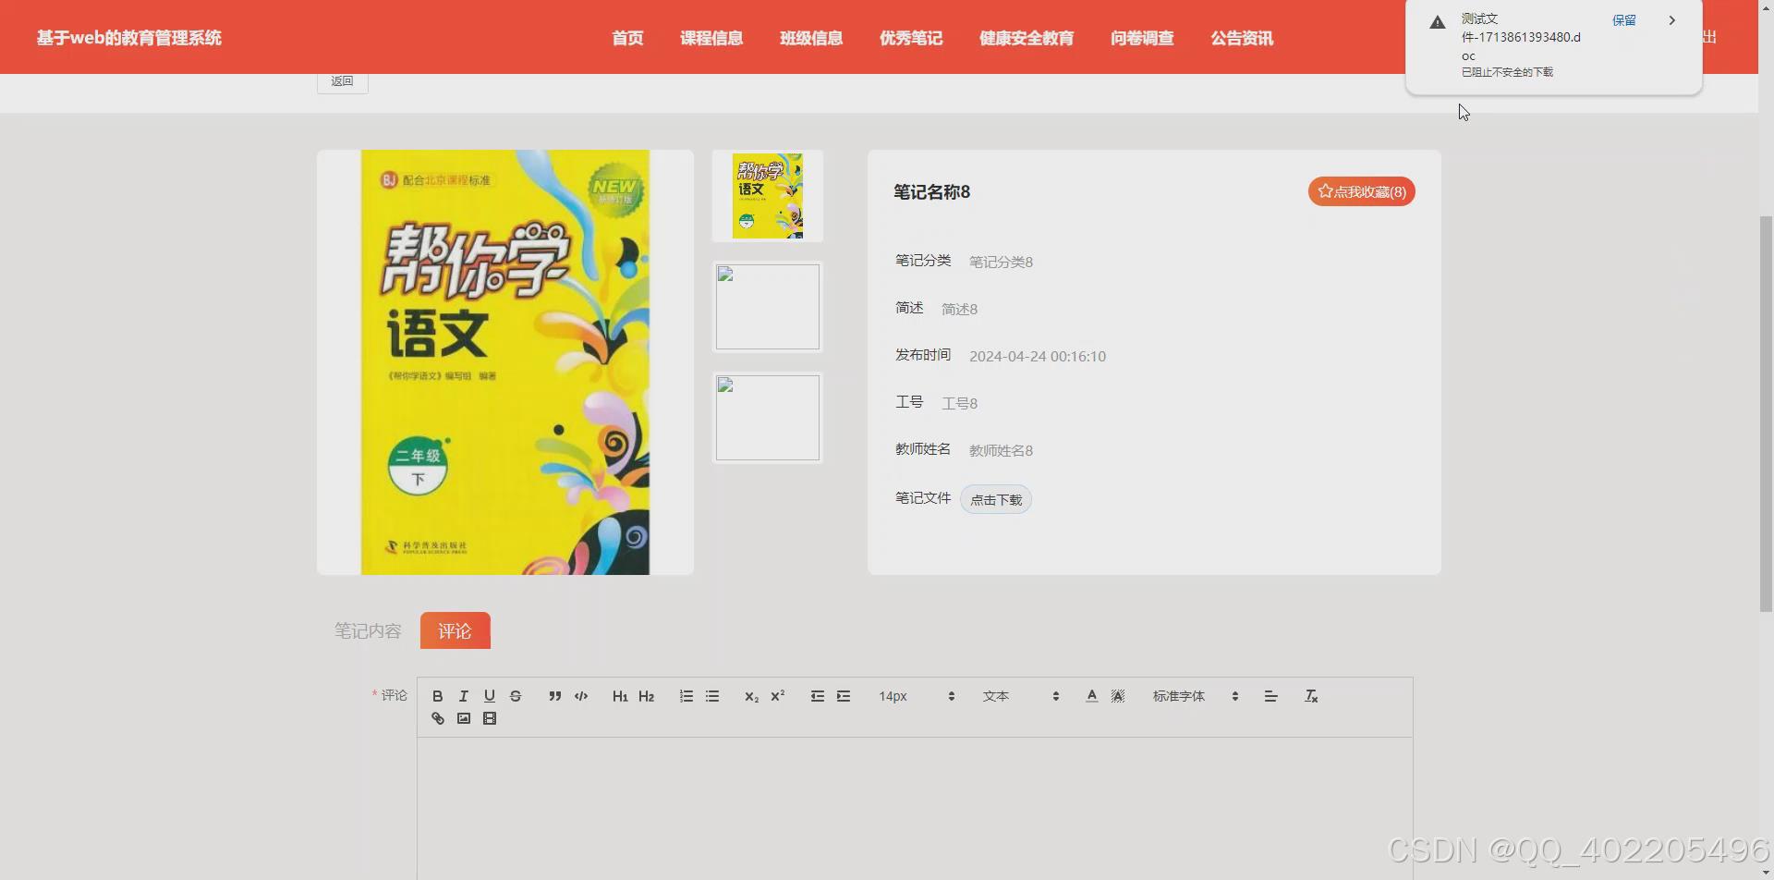Select the first book cover thumbnail
Screen dimensions: 1774x880
point(767,196)
